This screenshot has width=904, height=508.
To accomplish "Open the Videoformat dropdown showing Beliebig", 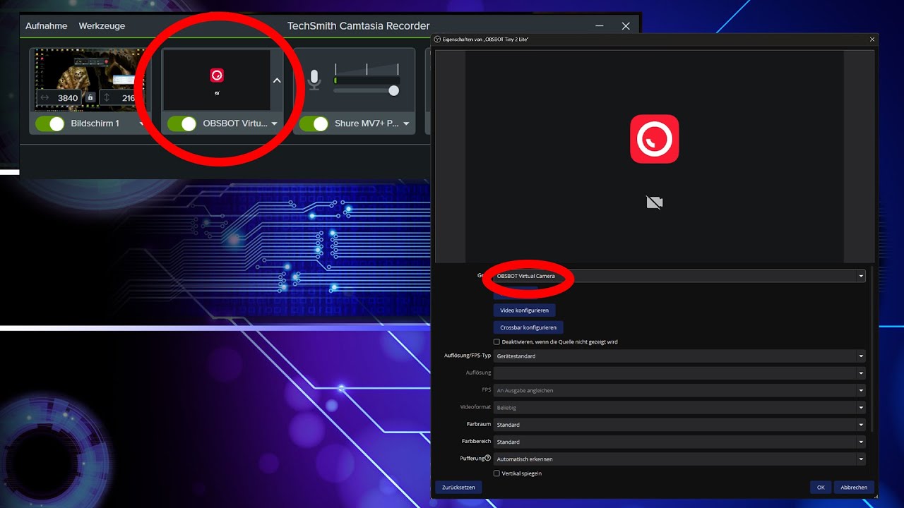I will point(679,408).
